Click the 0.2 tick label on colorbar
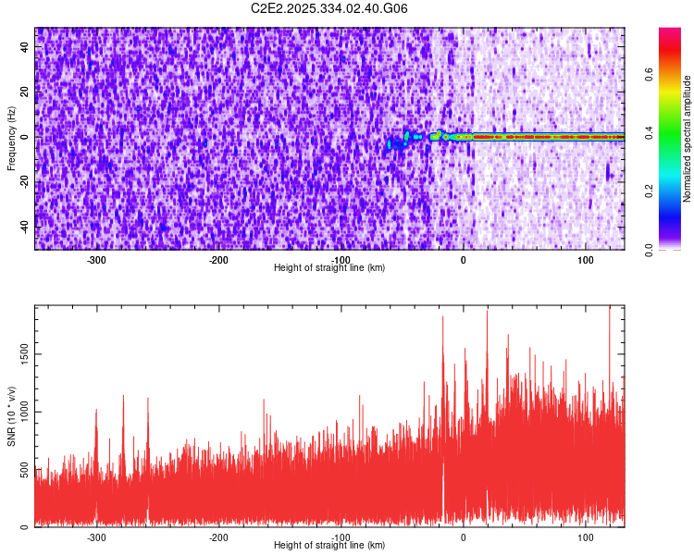 [650, 191]
